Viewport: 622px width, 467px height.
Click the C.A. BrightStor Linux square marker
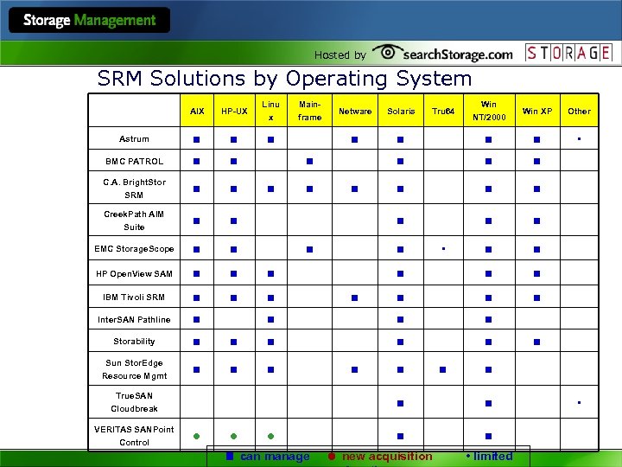tap(271, 189)
